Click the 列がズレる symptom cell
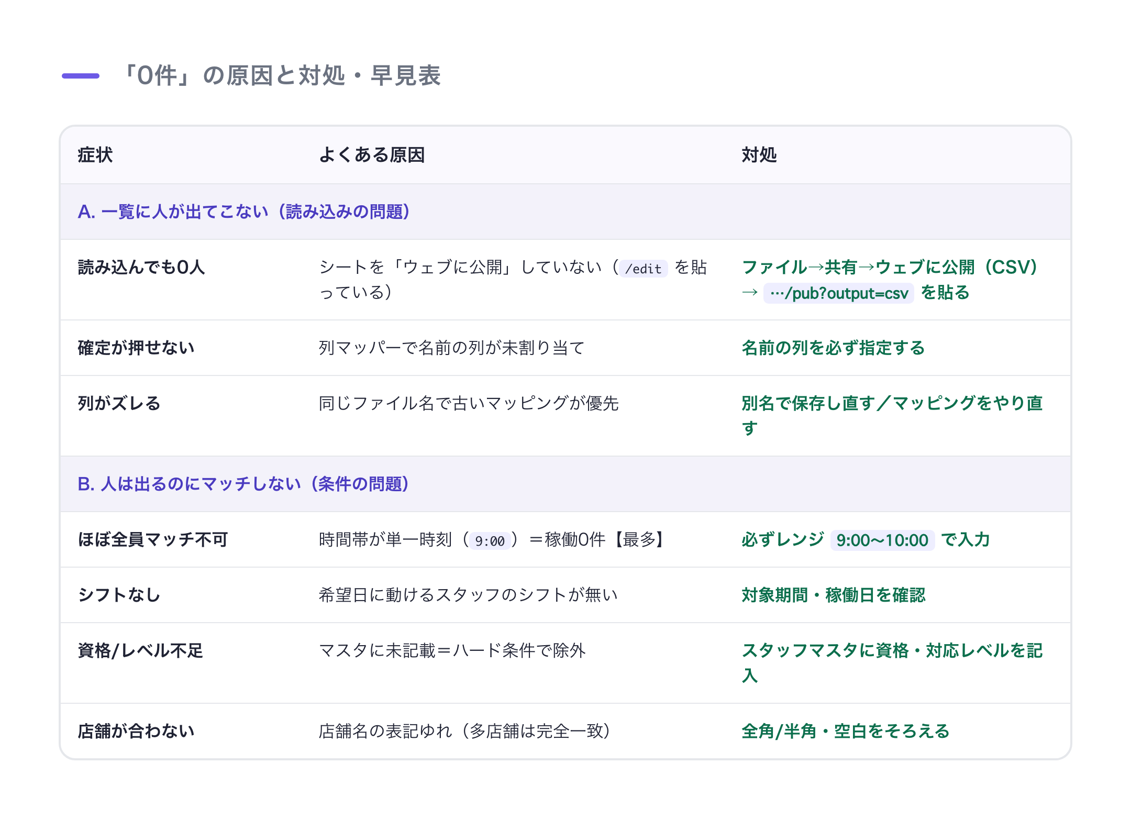 [119, 403]
